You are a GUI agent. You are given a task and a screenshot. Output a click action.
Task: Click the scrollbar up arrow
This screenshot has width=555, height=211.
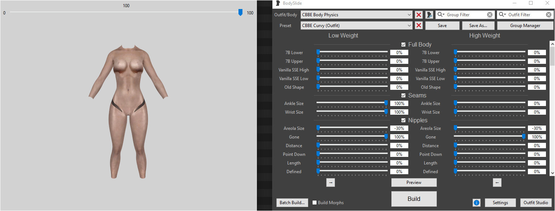pos(552,43)
